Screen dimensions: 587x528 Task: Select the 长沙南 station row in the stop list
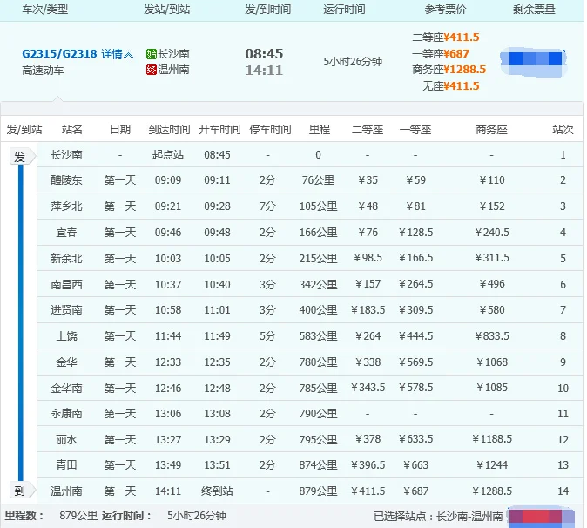310,155
